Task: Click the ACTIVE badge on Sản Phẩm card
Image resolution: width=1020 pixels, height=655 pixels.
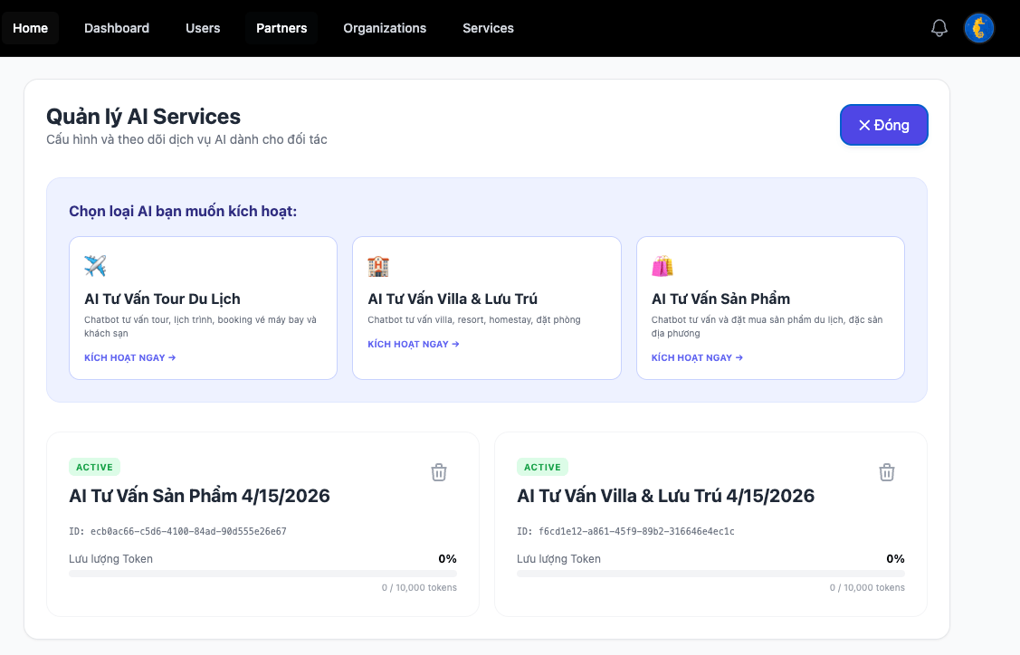Action: (x=94, y=467)
